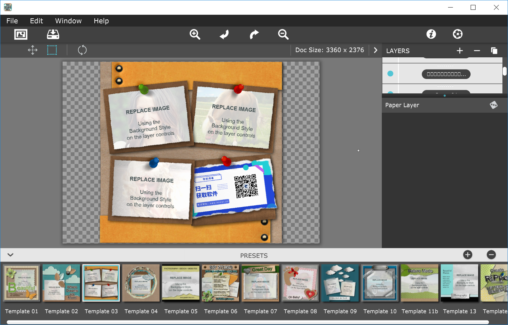Click the Paper Layer header
The height and width of the screenshot is (325, 508).
pos(444,105)
